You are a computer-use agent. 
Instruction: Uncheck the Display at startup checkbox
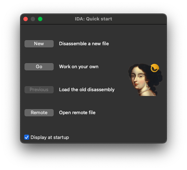tap(27, 137)
